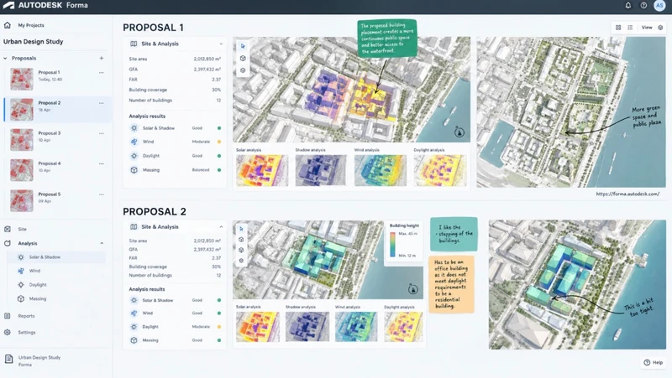This screenshot has width=672, height=378.
Task: Click the Site icon in the sidebar
Action: (8, 229)
